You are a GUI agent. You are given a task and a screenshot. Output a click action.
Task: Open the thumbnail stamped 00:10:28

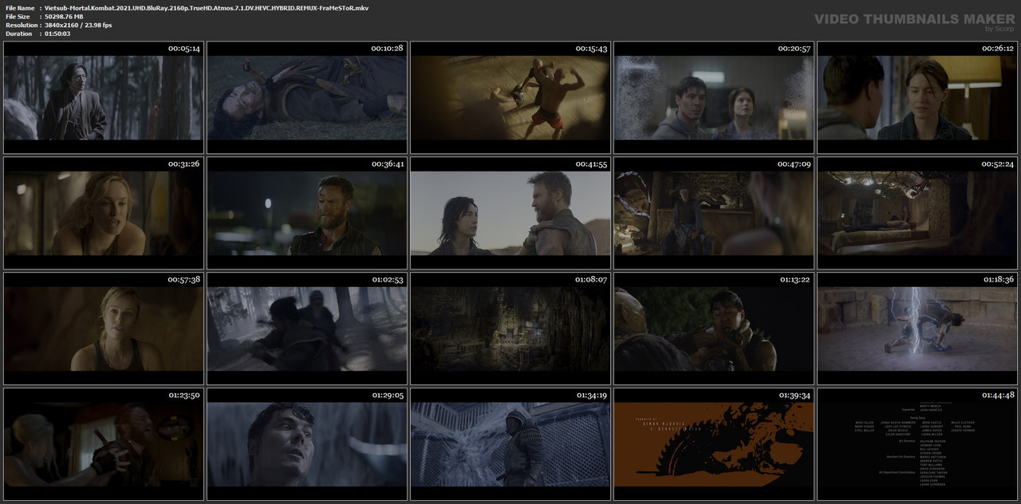point(306,97)
